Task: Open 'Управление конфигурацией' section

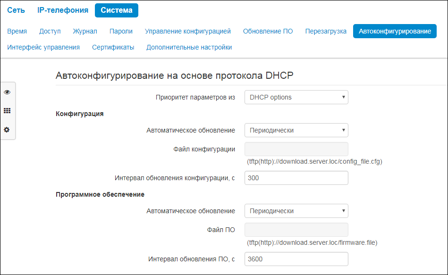Action: pyautogui.click(x=188, y=31)
